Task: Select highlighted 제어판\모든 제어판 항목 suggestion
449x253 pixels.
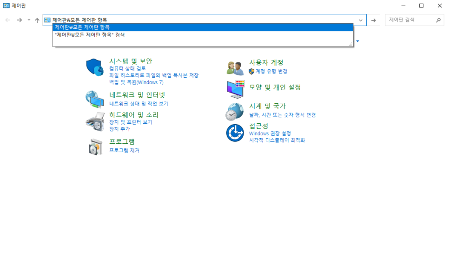Action: coord(203,27)
